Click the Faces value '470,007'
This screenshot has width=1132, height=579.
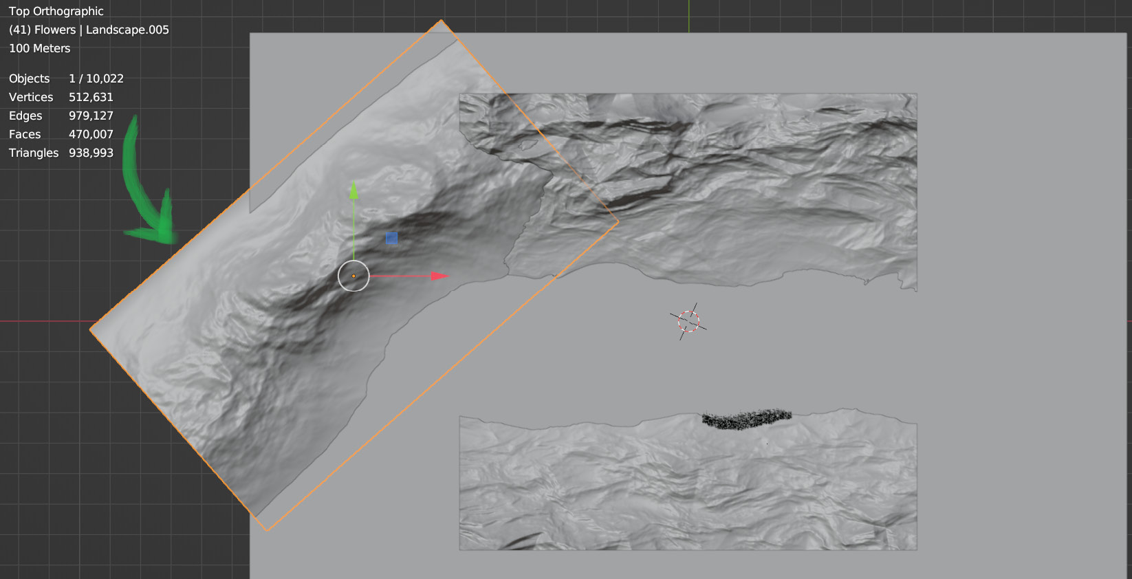[91, 134]
